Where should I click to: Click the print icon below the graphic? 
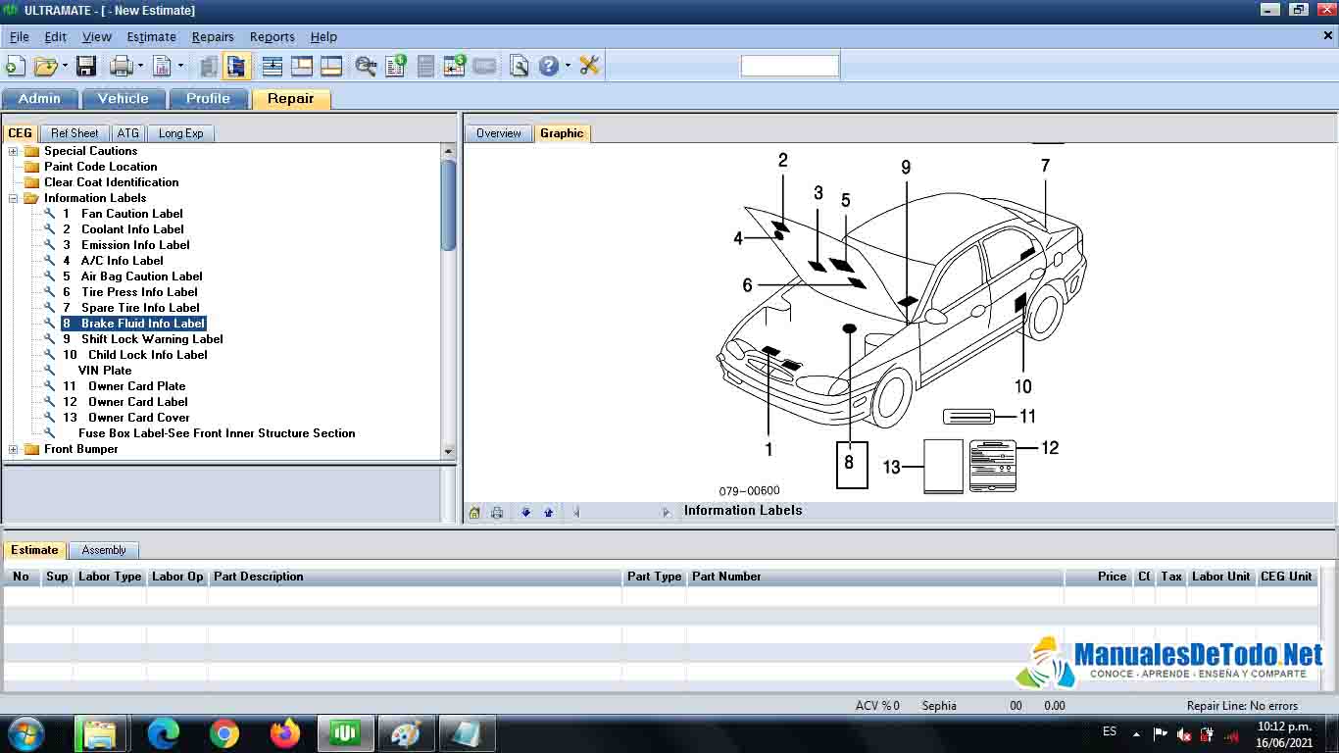point(497,512)
